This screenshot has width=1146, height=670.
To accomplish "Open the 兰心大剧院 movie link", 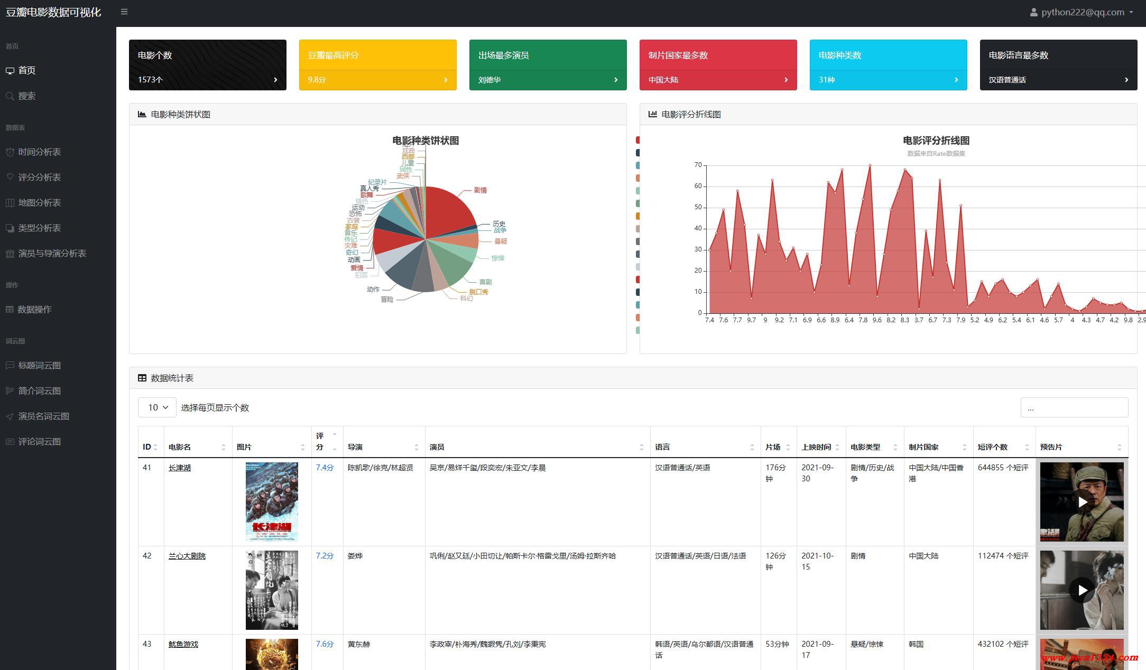I will pos(187,556).
